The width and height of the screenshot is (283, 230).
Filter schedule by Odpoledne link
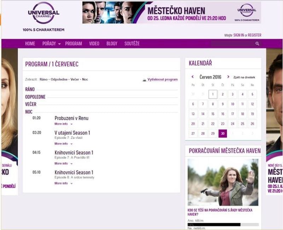59,79
